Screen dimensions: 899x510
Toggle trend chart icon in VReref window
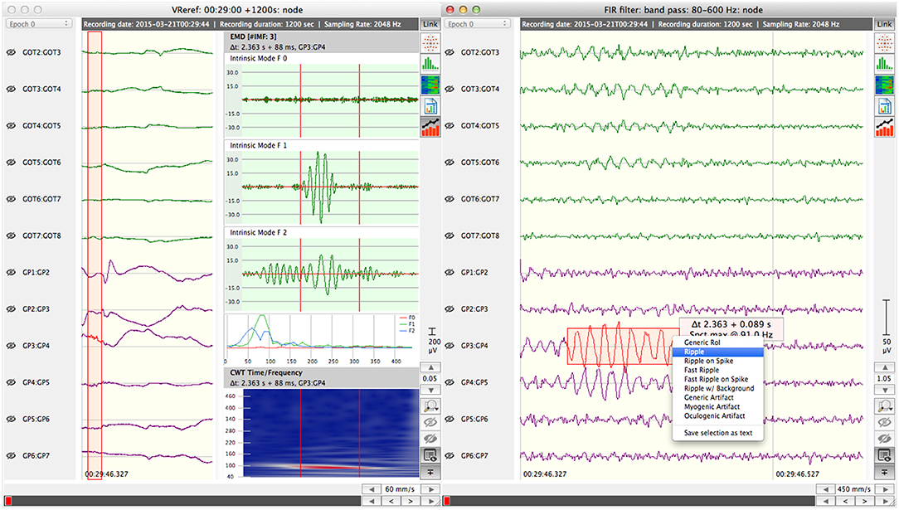tap(430, 127)
